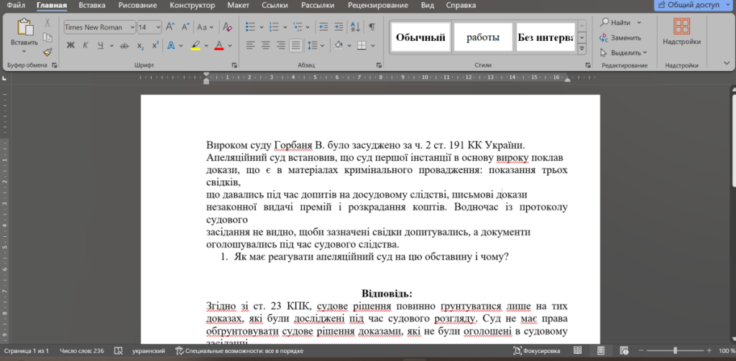Click украинский language indicator
The width and height of the screenshot is (736, 361).
coord(148,351)
